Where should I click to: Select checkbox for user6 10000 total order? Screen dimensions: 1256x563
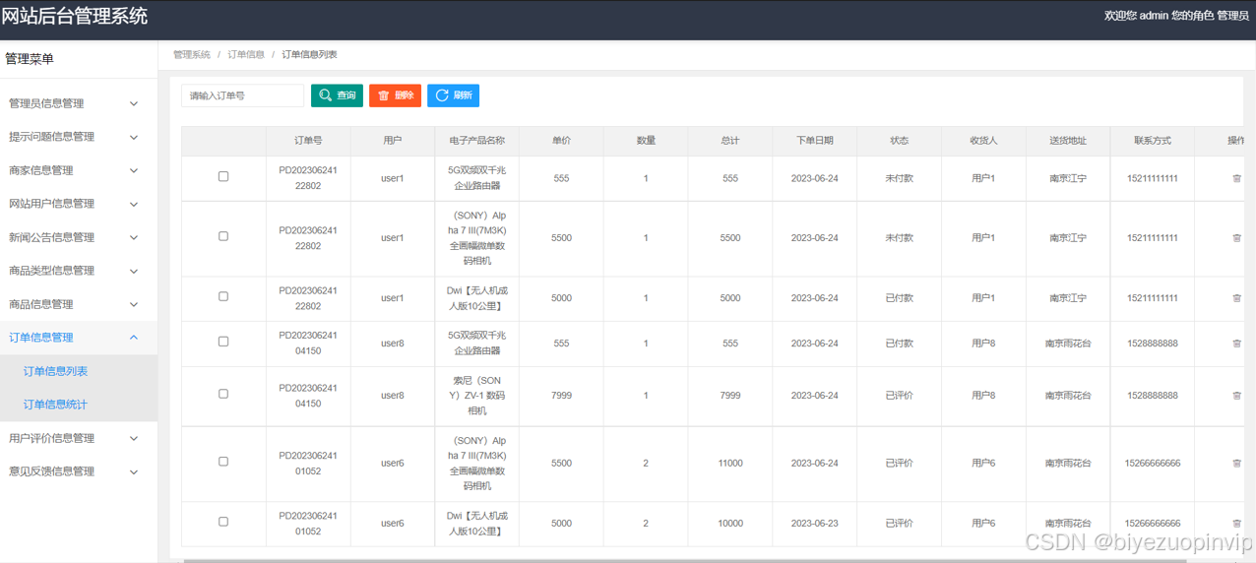223,522
